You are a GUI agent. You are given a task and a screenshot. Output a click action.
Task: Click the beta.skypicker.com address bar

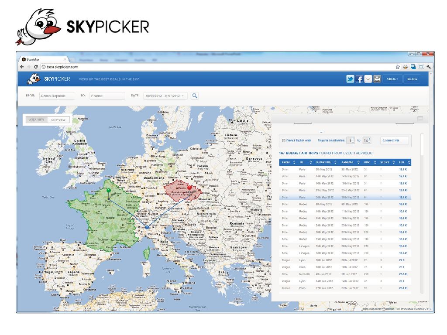[217, 67]
